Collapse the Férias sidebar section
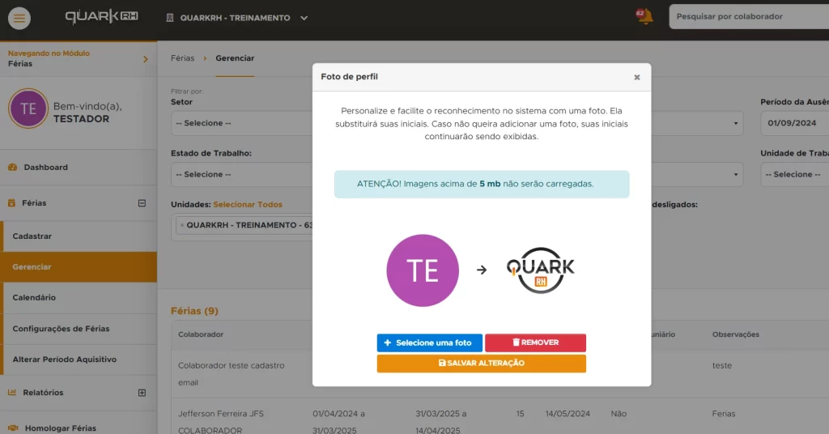829x434 pixels. [142, 203]
